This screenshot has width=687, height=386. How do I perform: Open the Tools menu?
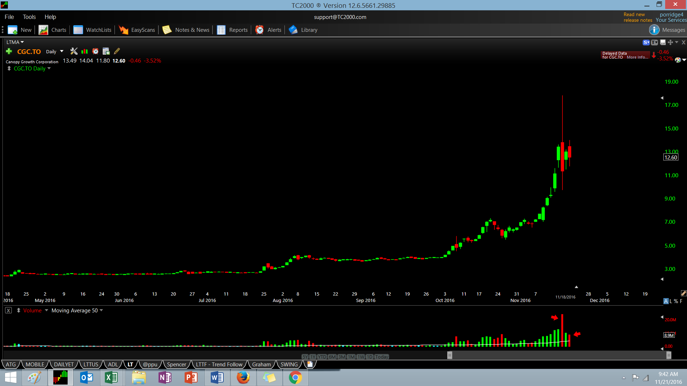(x=29, y=17)
